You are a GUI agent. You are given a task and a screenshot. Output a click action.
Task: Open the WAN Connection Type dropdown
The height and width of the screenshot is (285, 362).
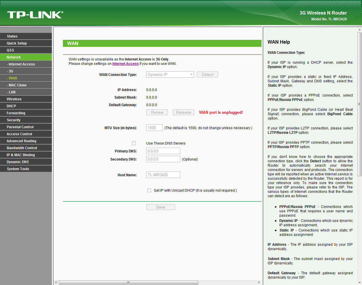point(170,74)
